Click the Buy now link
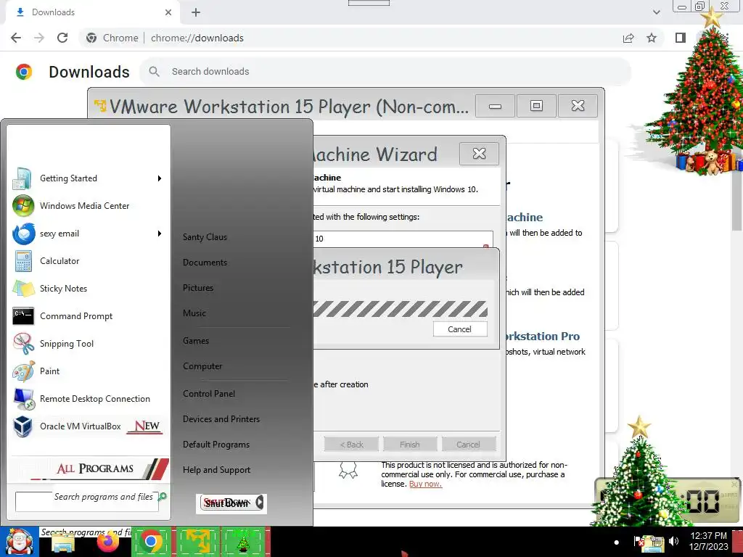 (x=425, y=484)
